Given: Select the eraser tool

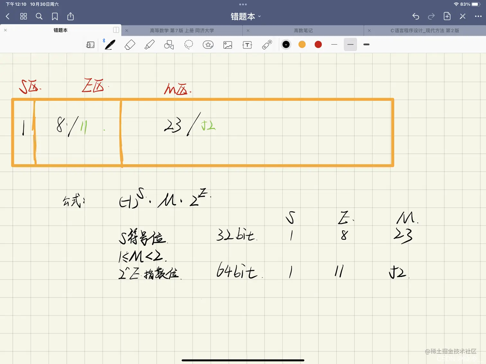Looking at the screenshot, I should coord(130,45).
